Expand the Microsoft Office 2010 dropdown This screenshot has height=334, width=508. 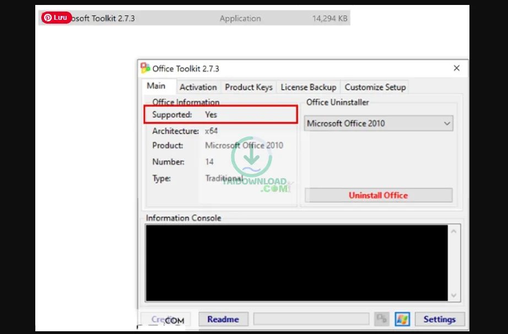pyautogui.click(x=379, y=123)
